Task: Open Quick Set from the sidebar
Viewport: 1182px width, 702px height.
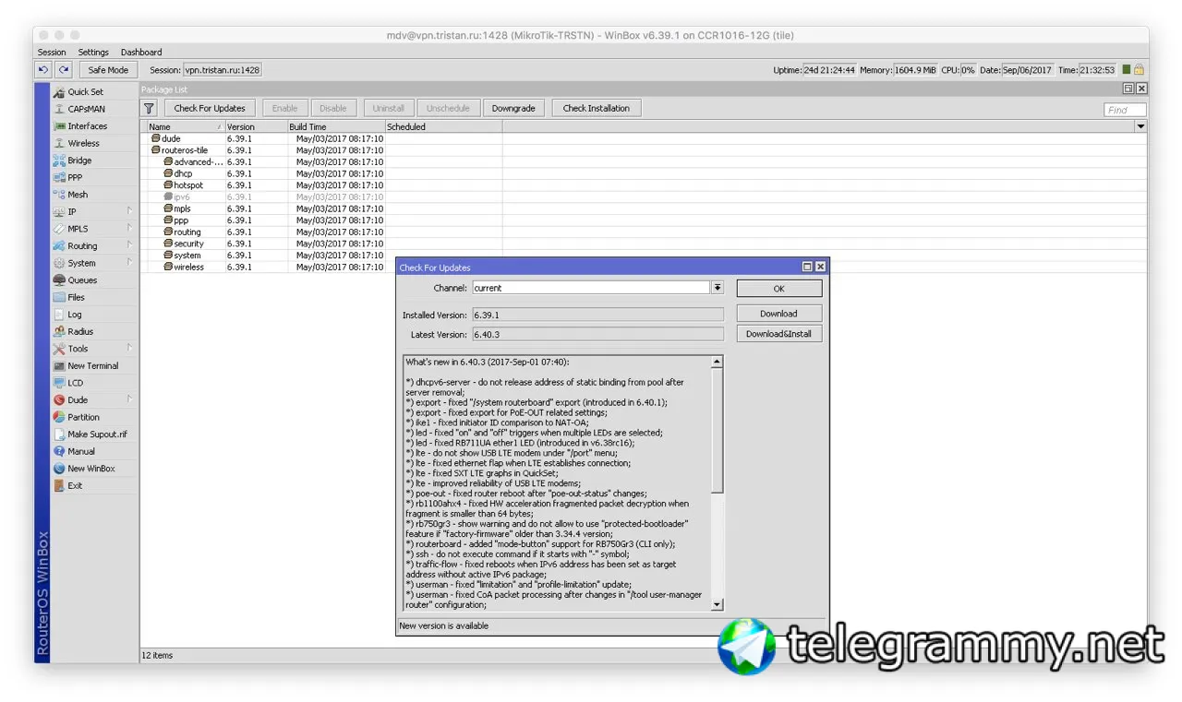Action: point(85,92)
